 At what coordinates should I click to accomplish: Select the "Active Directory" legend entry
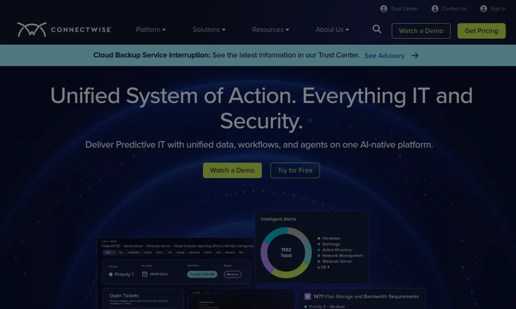pos(334,250)
